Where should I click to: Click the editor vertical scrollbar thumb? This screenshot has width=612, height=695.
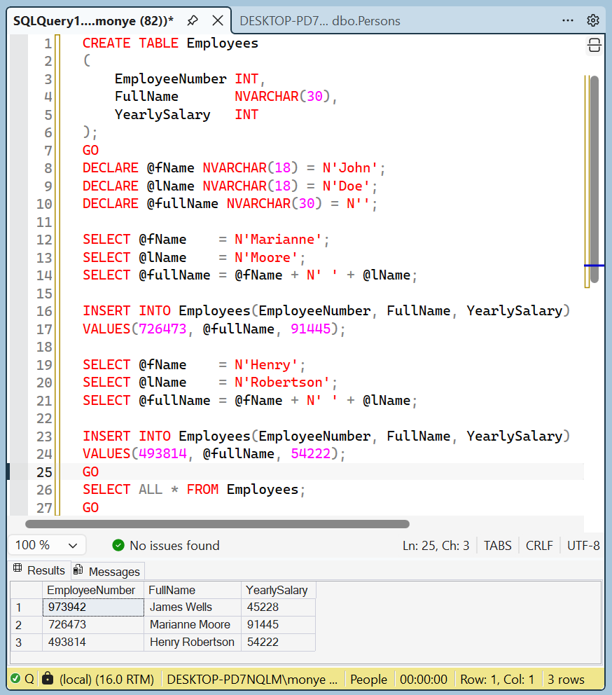[x=594, y=179]
